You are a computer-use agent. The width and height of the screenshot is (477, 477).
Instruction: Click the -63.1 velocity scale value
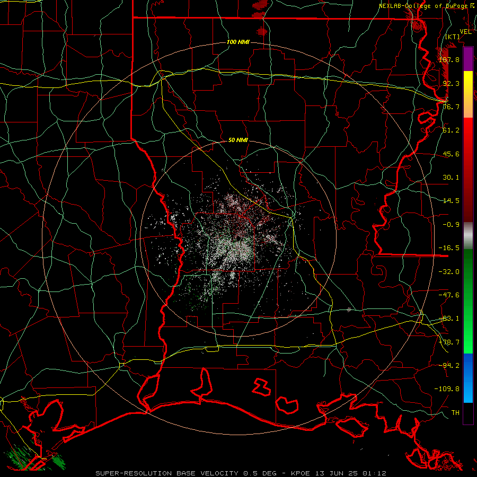point(449,319)
